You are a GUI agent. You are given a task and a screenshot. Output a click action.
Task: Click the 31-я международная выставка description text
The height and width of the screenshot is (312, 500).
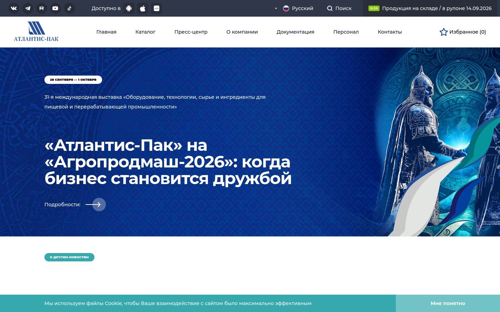(155, 102)
